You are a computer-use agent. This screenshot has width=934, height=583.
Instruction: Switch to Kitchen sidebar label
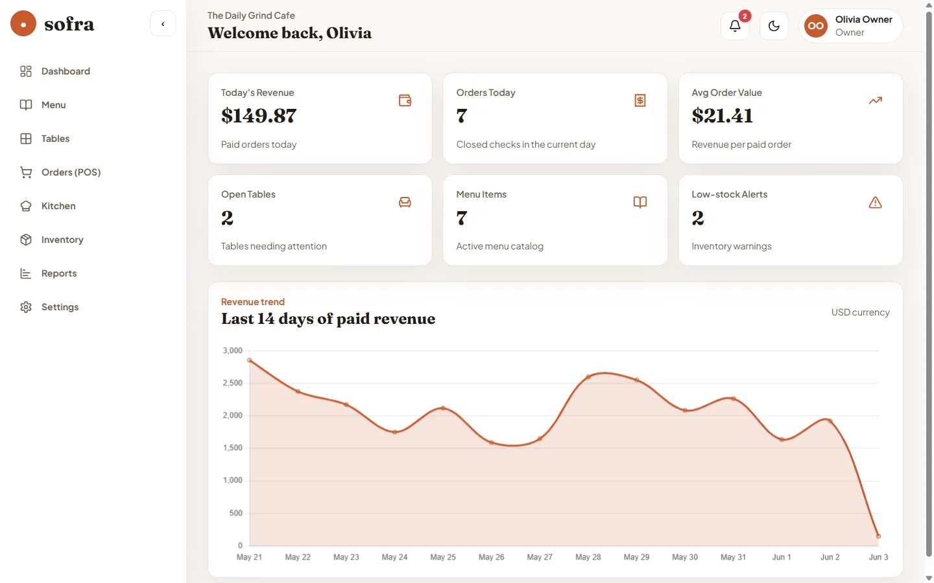tap(58, 206)
